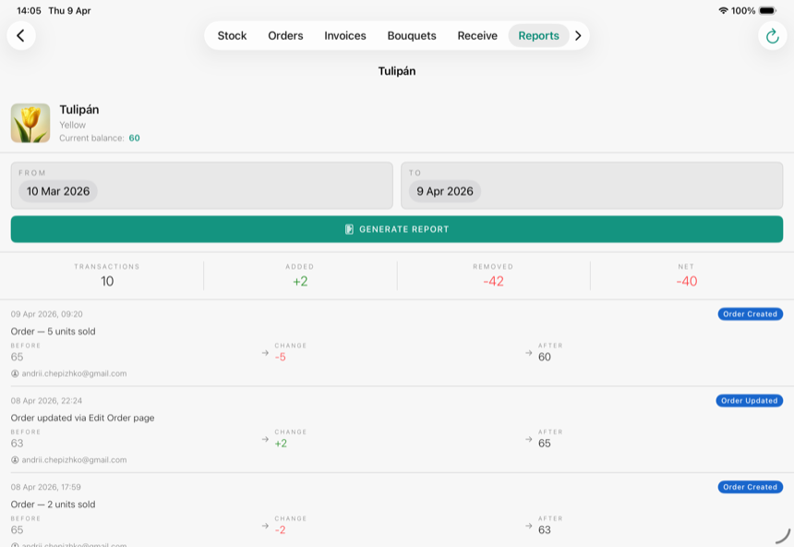Tap the after value 63

(x=545, y=529)
